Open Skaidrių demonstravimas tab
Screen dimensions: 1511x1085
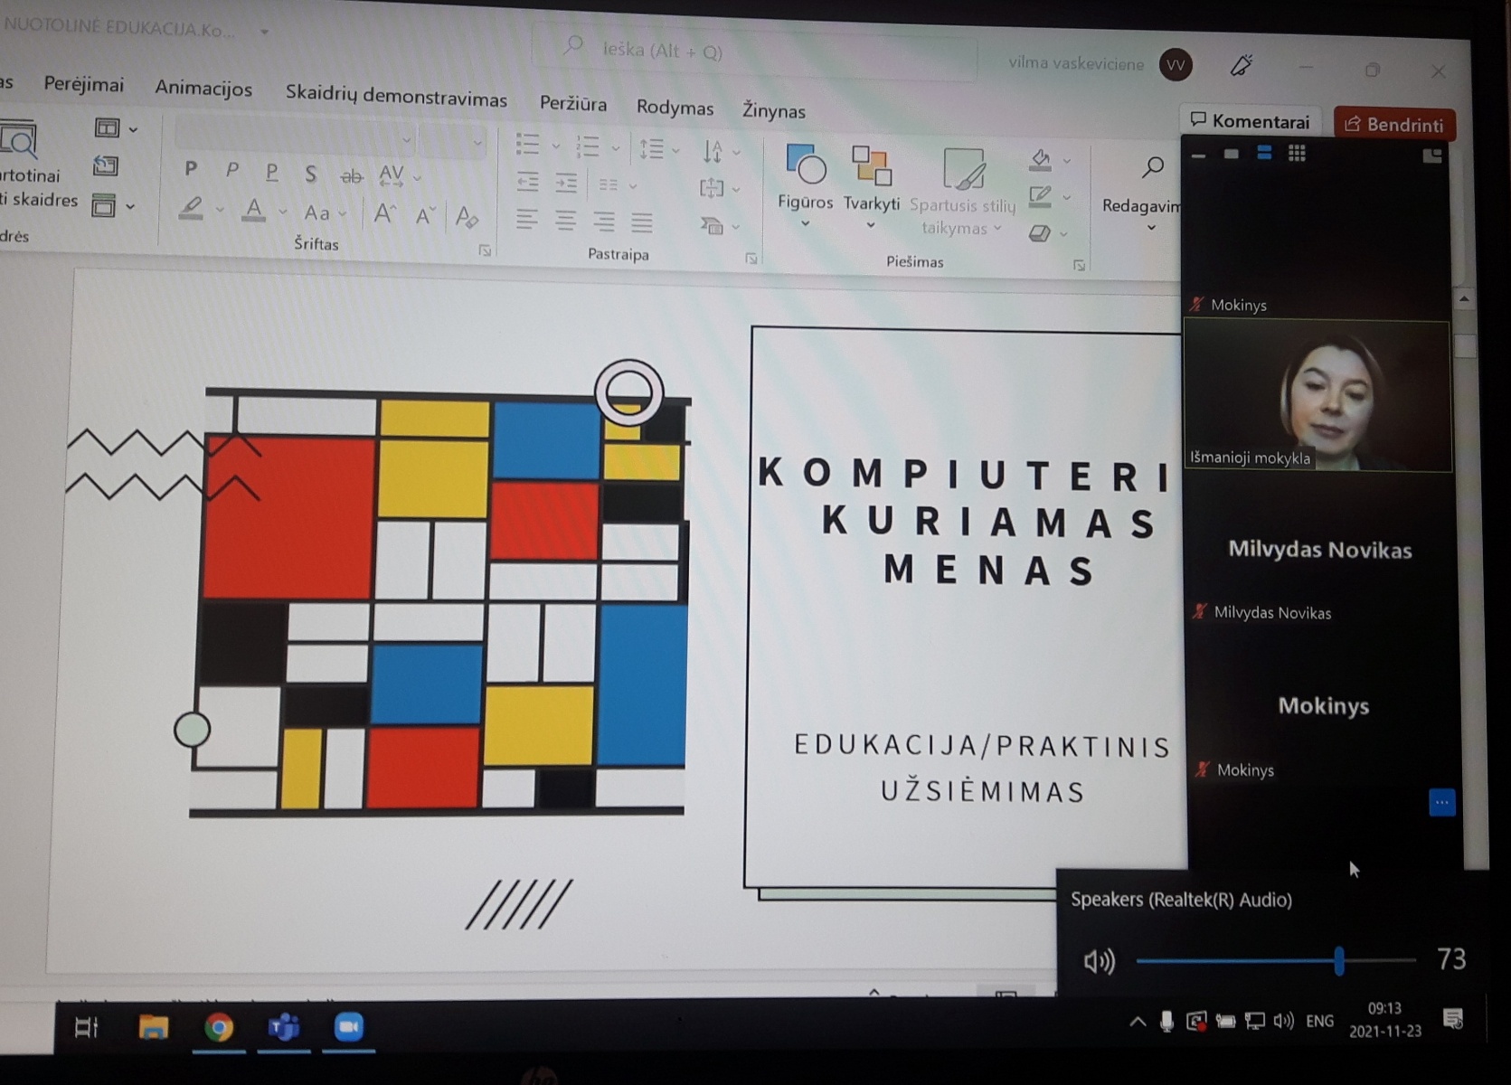click(396, 96)
